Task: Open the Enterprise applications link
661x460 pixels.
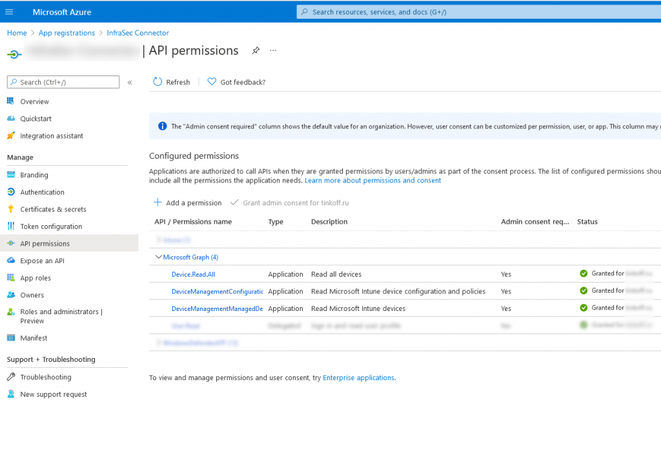Action: (358, 377)
